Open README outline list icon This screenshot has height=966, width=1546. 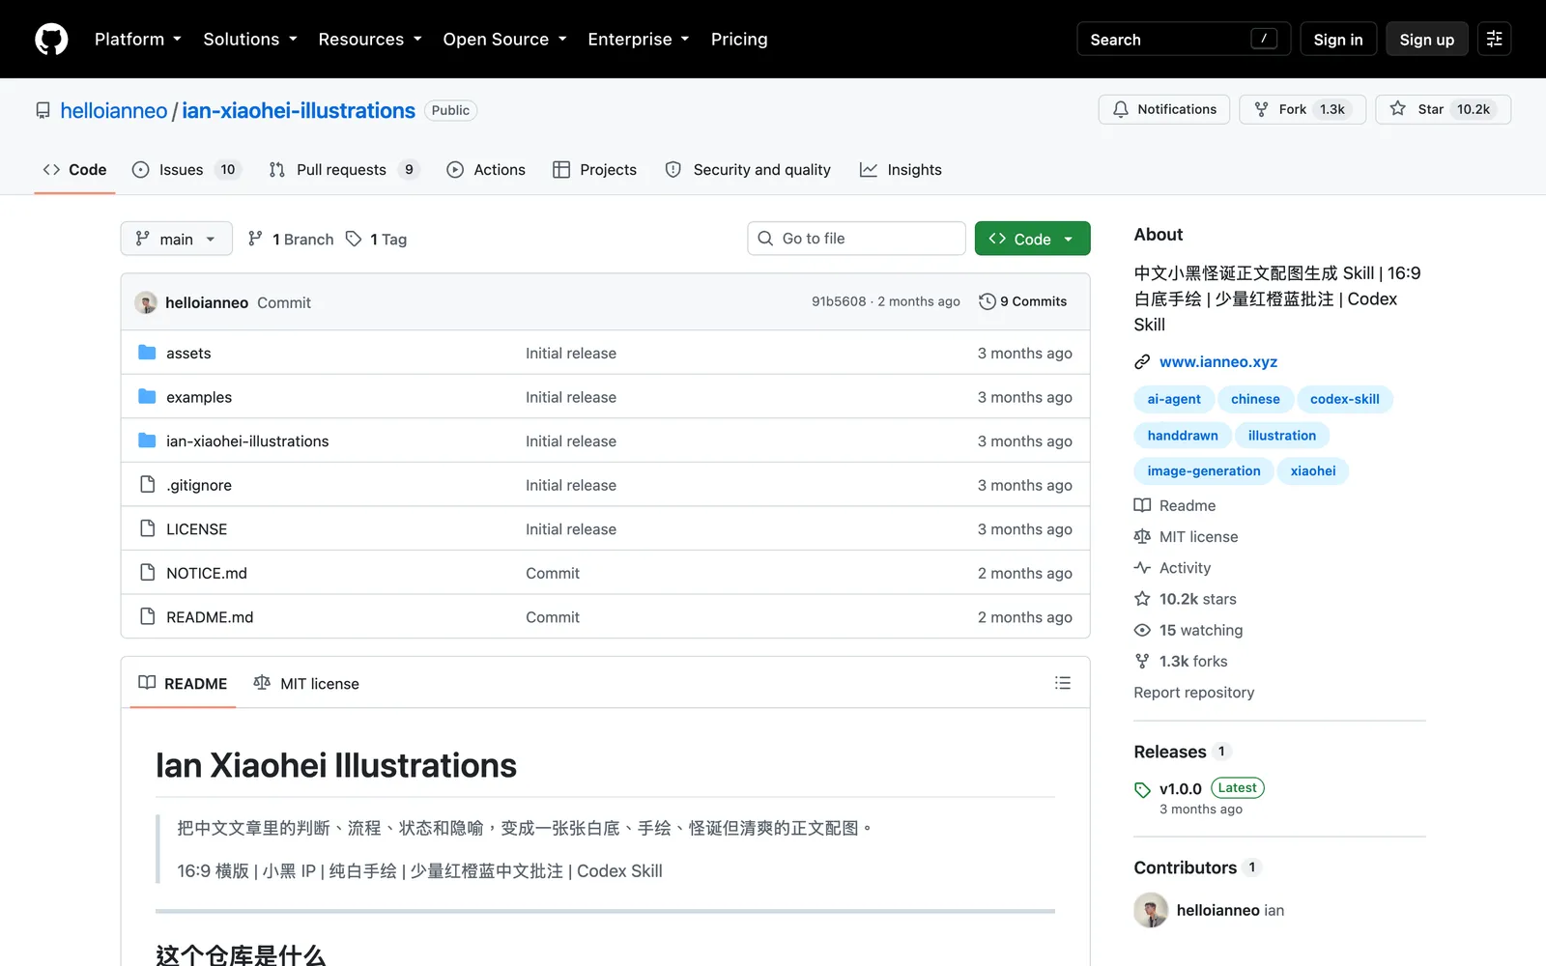(1063, 683)
